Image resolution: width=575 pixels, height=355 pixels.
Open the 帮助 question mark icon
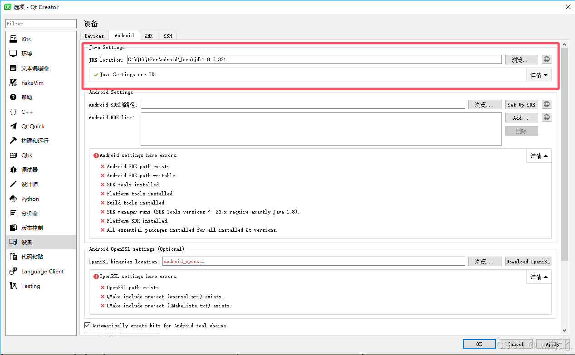13,97
